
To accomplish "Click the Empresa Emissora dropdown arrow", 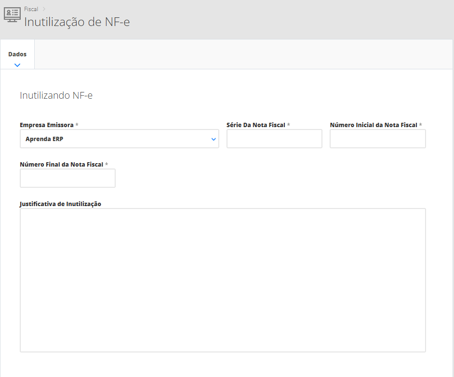I will click(214, 139).
